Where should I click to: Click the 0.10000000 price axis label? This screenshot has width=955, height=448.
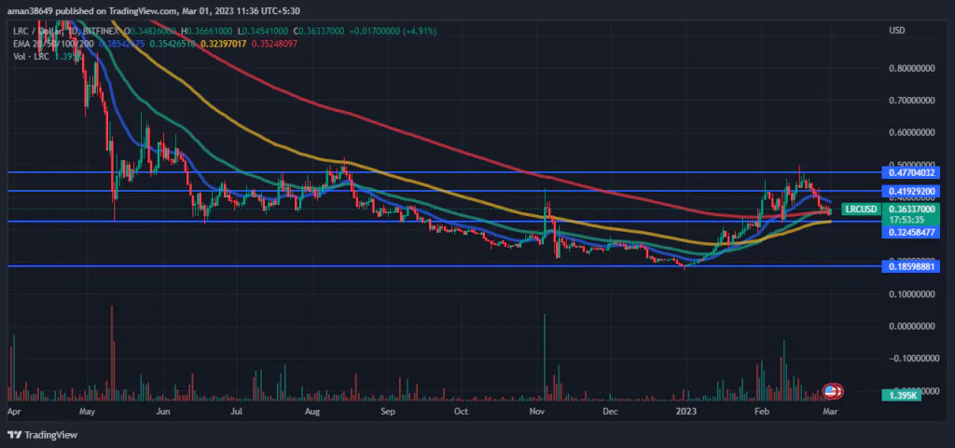(x=911, y=294)
